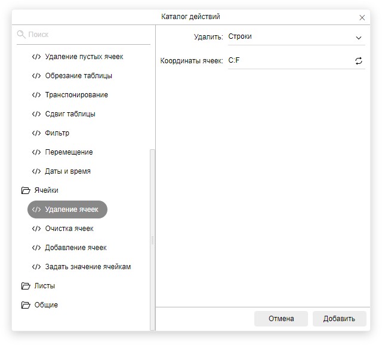382x345 pixels.
Task: Click the Поиск search field
Action: click(87, 35)
